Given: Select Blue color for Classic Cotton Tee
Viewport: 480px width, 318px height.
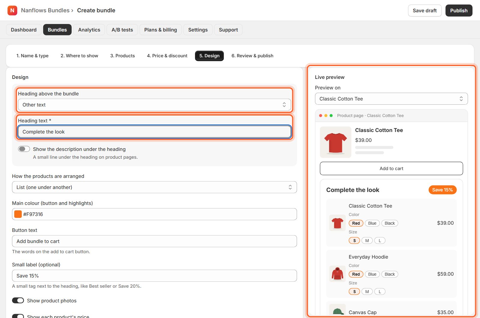Looking at the screenshot, I should (372, 223).
